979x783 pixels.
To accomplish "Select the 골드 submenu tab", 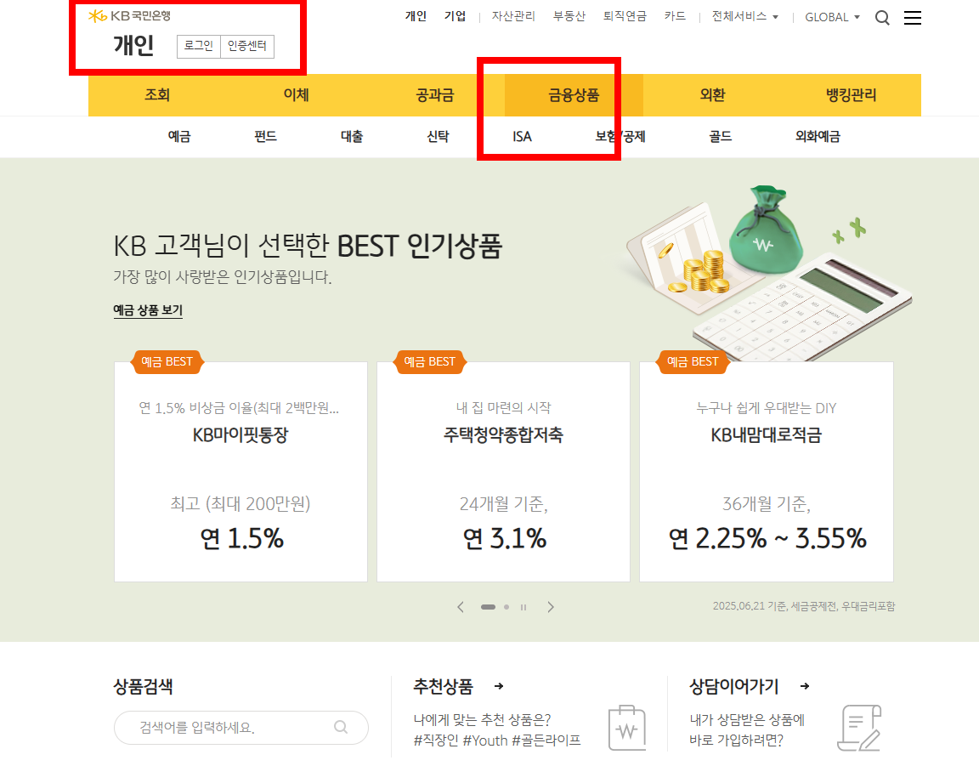I will click(x=720, y=137).
